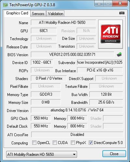This screenshot has height=162, width=130.
Task: Expand the ATI Mobility Radeon HD 5650 dropdown
Action: [x=42, y=154]
